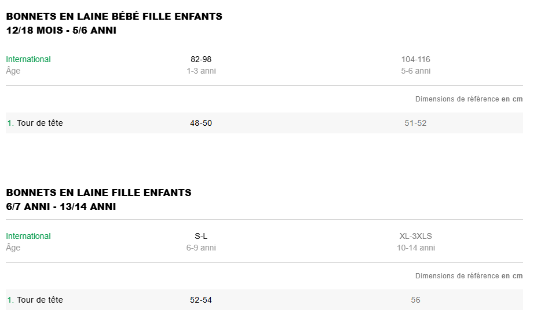The image size is (537, 334).
Task: Click the first table's Âge row label
Action: tap(13, 71)
